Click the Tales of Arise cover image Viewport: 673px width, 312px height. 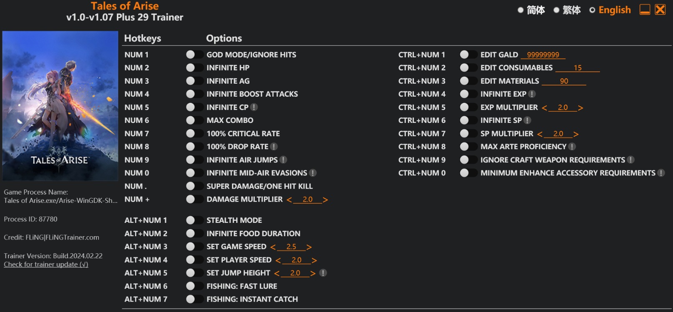pyautogui.click(x=60, y=105)
